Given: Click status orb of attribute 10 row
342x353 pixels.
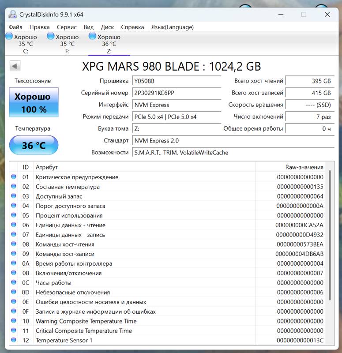Looking at the screenshot, I should pyautogui.click(x=14, y=321).
